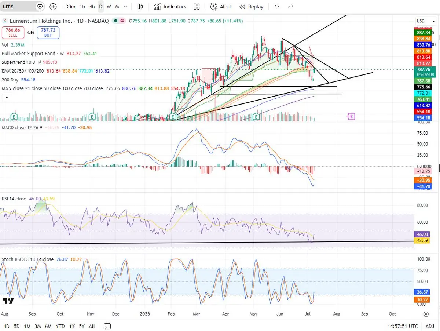440x331 pixels.
Task: Open chart settings gear on the time axis
Action: [x=426, y=314]
